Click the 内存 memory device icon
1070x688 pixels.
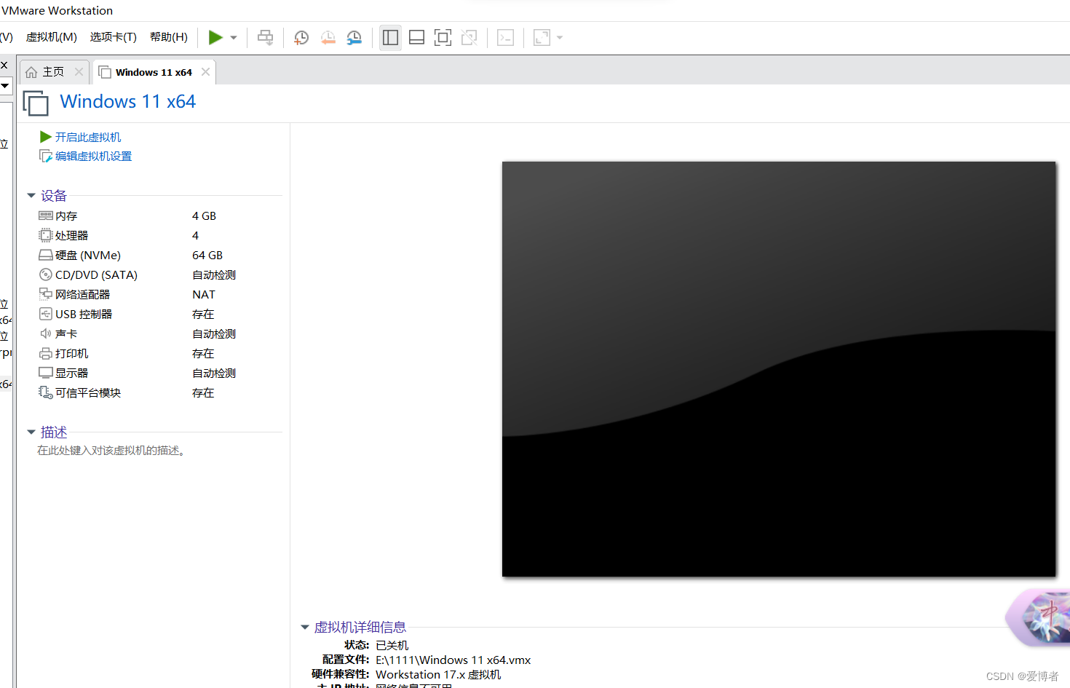point(46,216)
